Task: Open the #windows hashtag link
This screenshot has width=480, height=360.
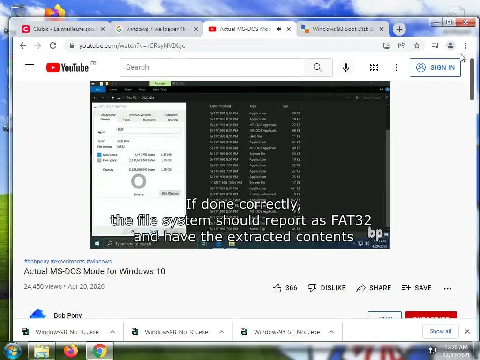Action: (99, 262)
